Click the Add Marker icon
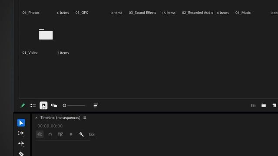278x156 pixels. point(71,135)
